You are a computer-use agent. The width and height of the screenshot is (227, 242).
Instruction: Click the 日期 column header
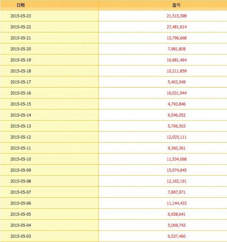coord(21,5)
